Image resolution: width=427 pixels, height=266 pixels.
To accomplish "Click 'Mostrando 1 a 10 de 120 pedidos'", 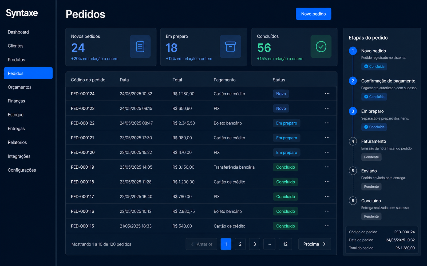I will coord(101,244).
